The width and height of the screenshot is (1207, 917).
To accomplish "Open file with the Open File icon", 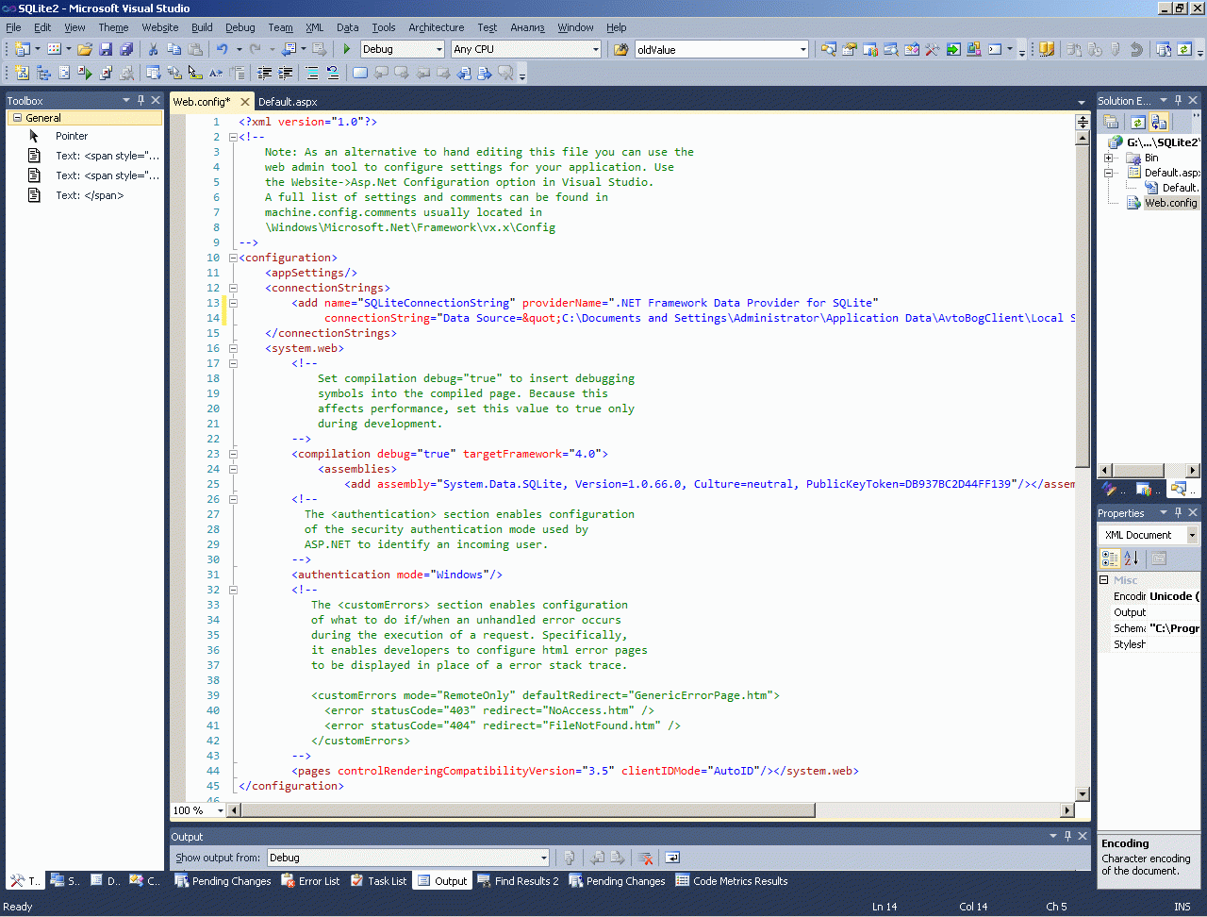I will [x=85, y=49].
